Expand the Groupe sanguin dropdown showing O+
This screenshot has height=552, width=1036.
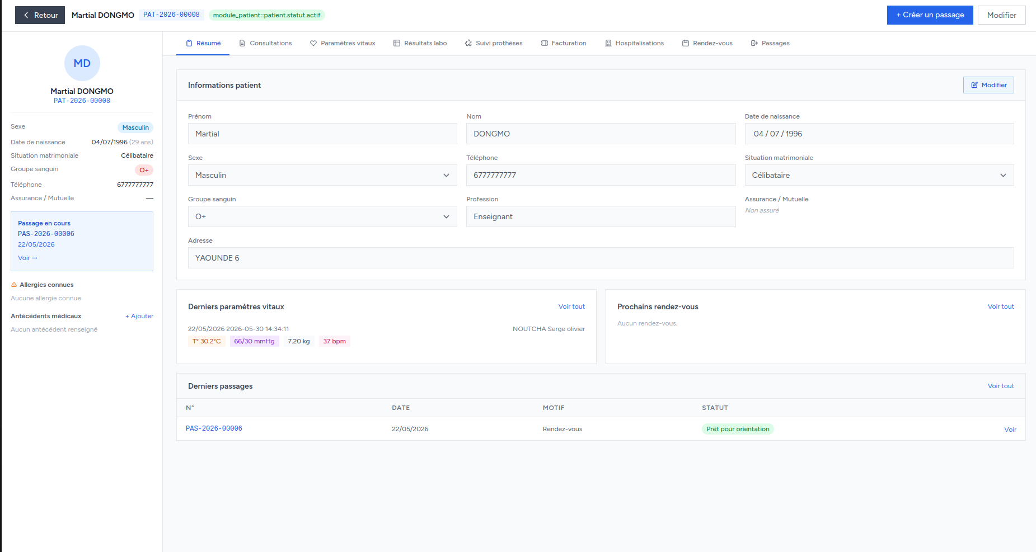322,216
